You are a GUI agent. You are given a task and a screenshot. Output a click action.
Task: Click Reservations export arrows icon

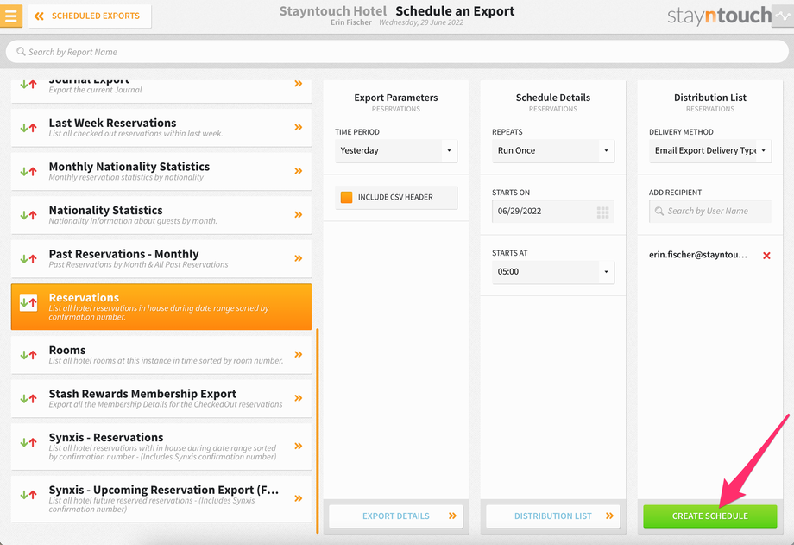(28, 302)
